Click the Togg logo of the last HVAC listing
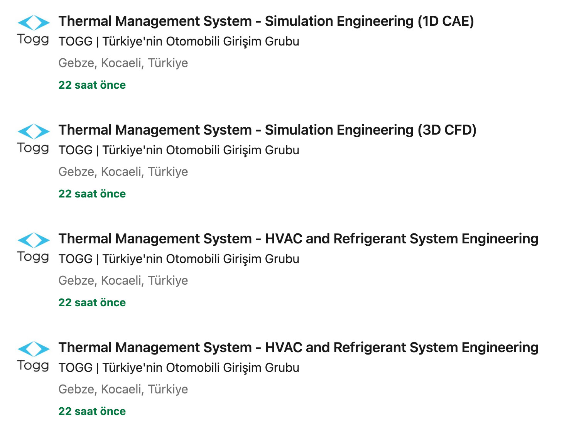The width and height of the screenshot is (564, 432). coord(34,357)
